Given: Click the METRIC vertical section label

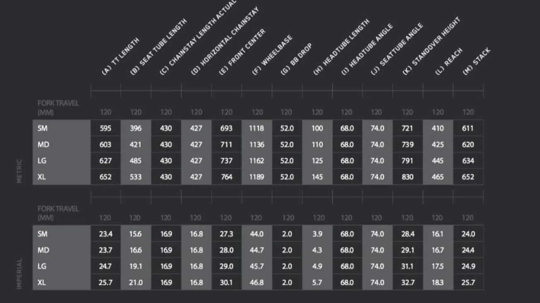Looking at the screenshot, I should coord(19,171).
